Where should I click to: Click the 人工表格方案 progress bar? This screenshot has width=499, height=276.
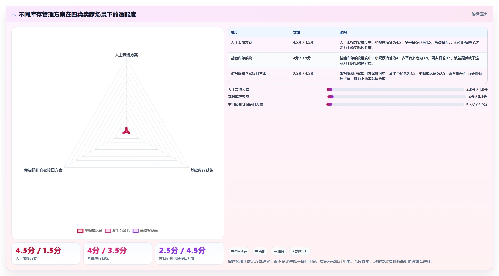pos(395,90)
